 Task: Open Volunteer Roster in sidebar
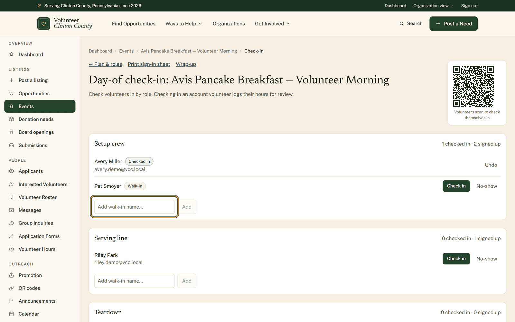point(40,197)
